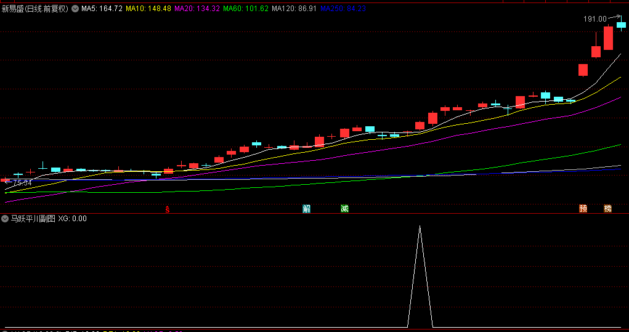Click the tallest red candlestick near 191.00

[608, 38]
